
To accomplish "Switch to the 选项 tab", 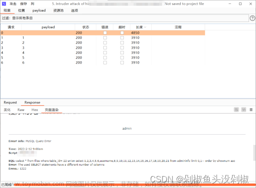I will coord(74,10).
